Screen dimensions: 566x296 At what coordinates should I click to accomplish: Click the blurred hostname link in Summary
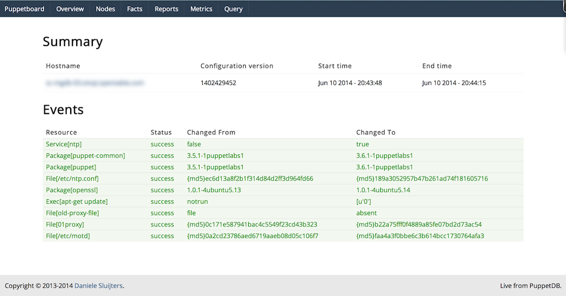(95, 83)
